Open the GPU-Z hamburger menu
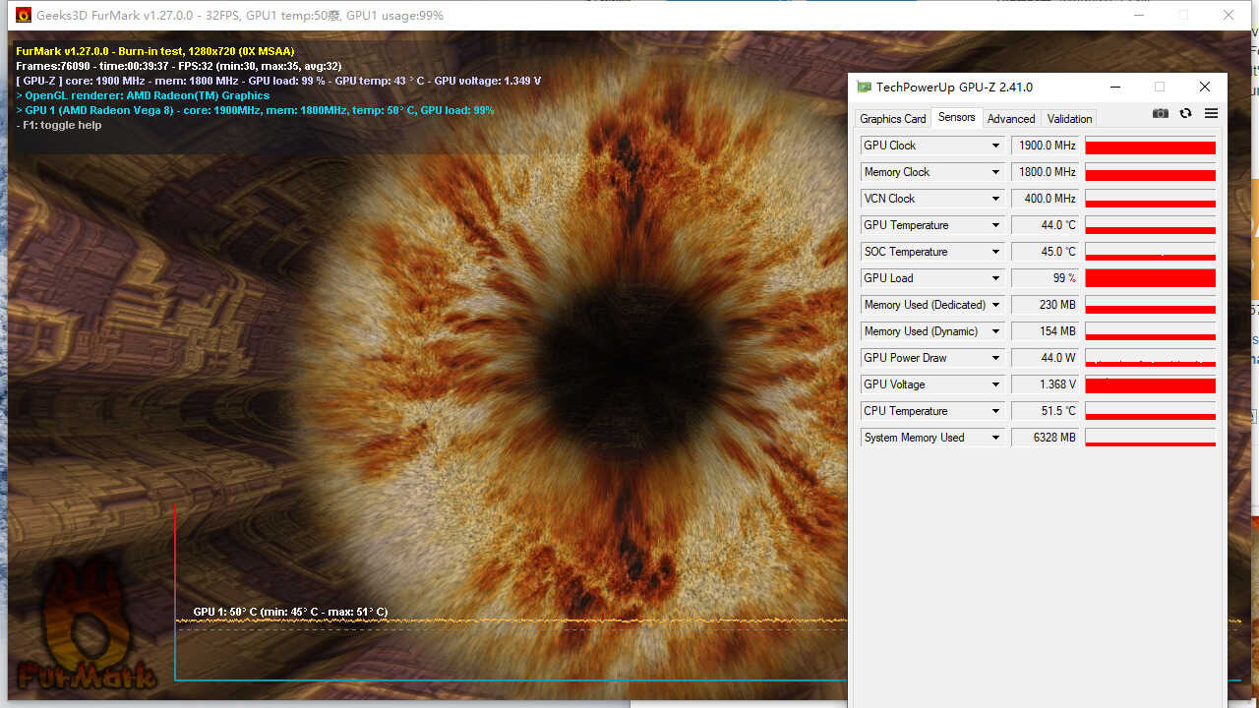 coord(1211,114)
